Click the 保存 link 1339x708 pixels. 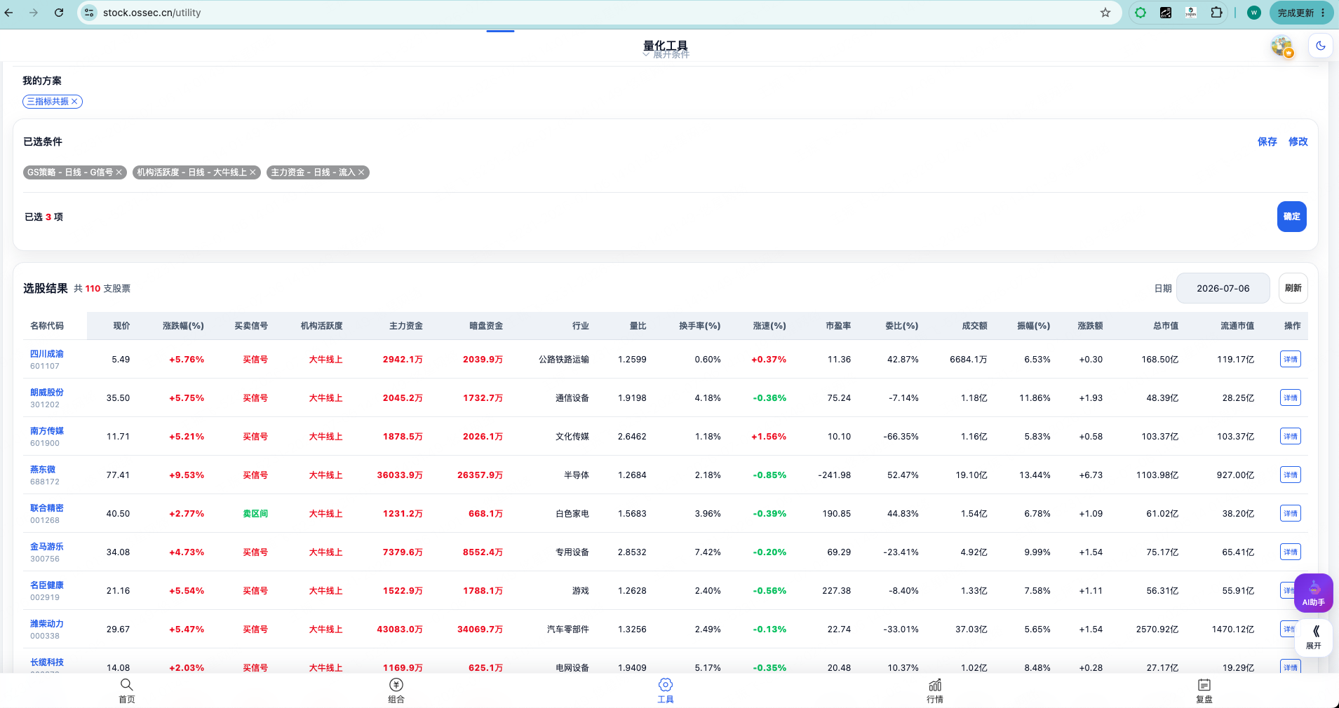pos(1267,142)
